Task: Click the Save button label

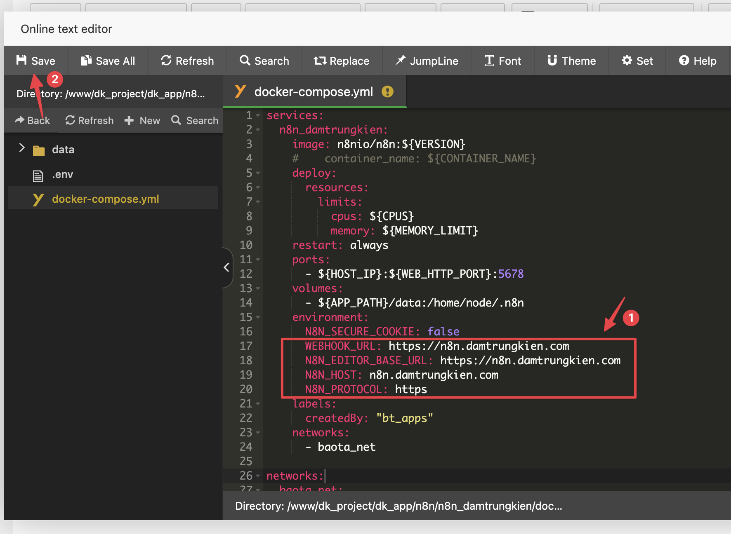Action: tap(43, 61)
